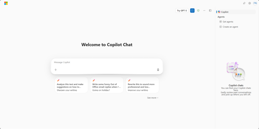Toggle the side panel layout icon
Screen dimensions: 259x129
pyautogui.click(x=210, y=11)
